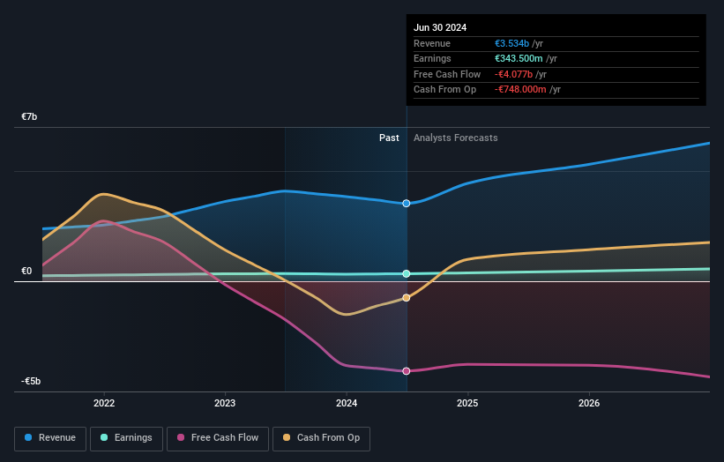This screenshot has height=462, width=724.
Task: Click the -€4.077b free cash flow value
Action: 513,74
